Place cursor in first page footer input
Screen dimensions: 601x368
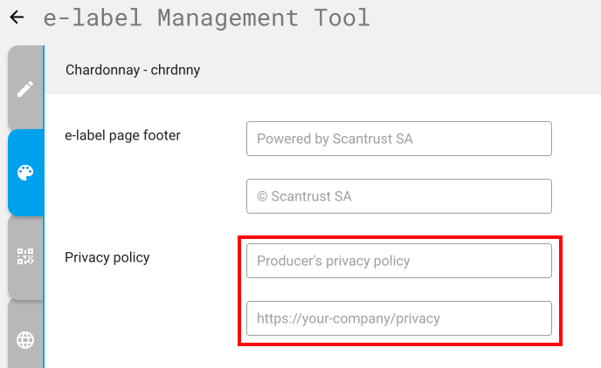399,139
